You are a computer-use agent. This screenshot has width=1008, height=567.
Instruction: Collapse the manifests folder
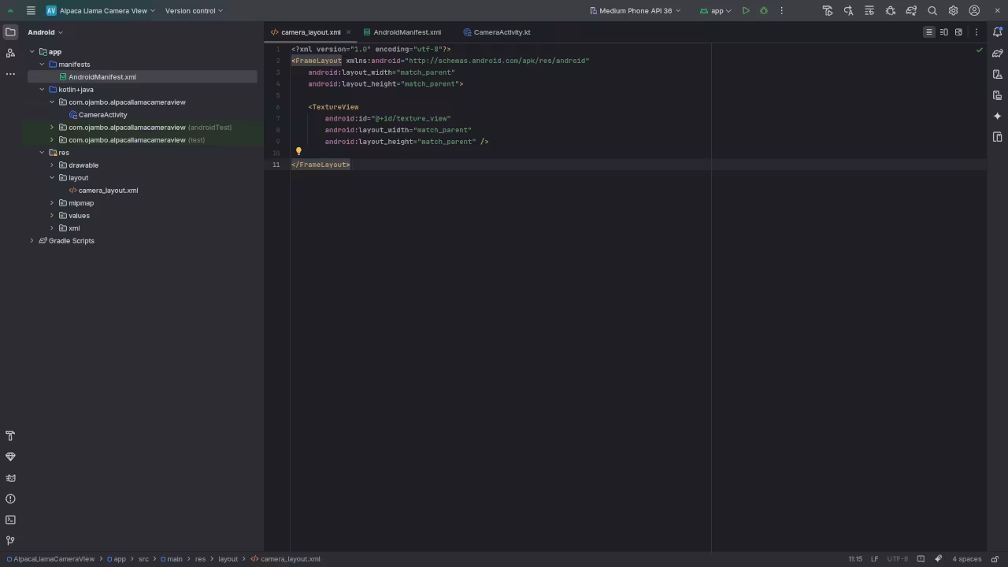42,65
